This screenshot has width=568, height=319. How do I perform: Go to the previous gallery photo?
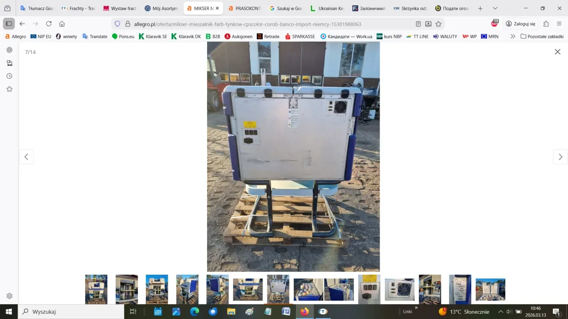[x=26, y=157]
